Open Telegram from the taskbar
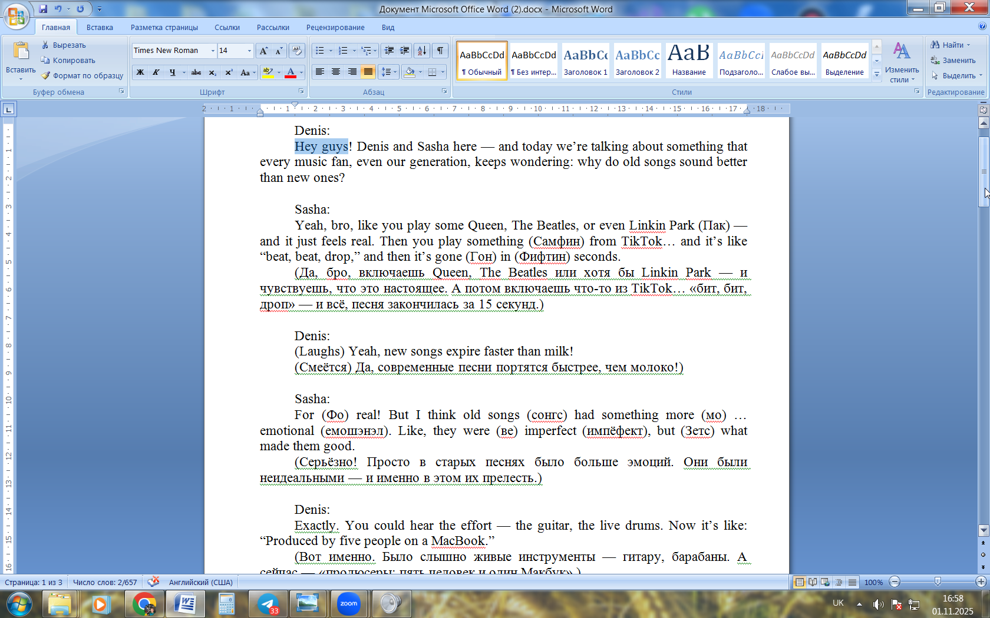The image size is (990, 618). [268, 604]
